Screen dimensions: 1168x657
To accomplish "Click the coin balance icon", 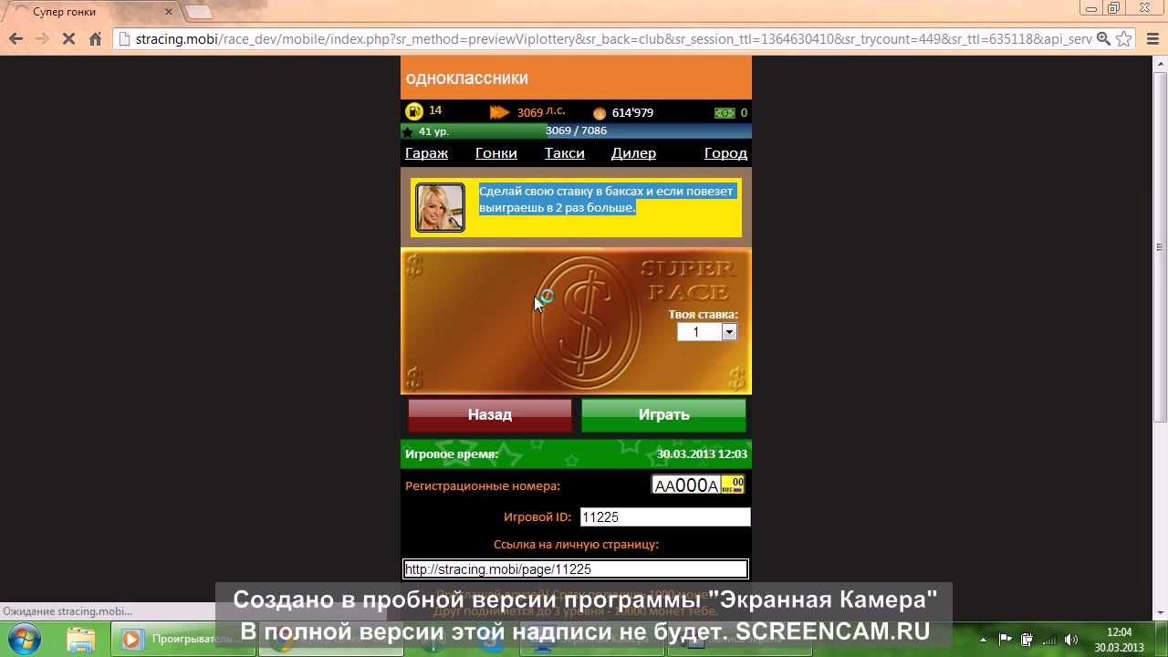I will click(x=600, y=113).
